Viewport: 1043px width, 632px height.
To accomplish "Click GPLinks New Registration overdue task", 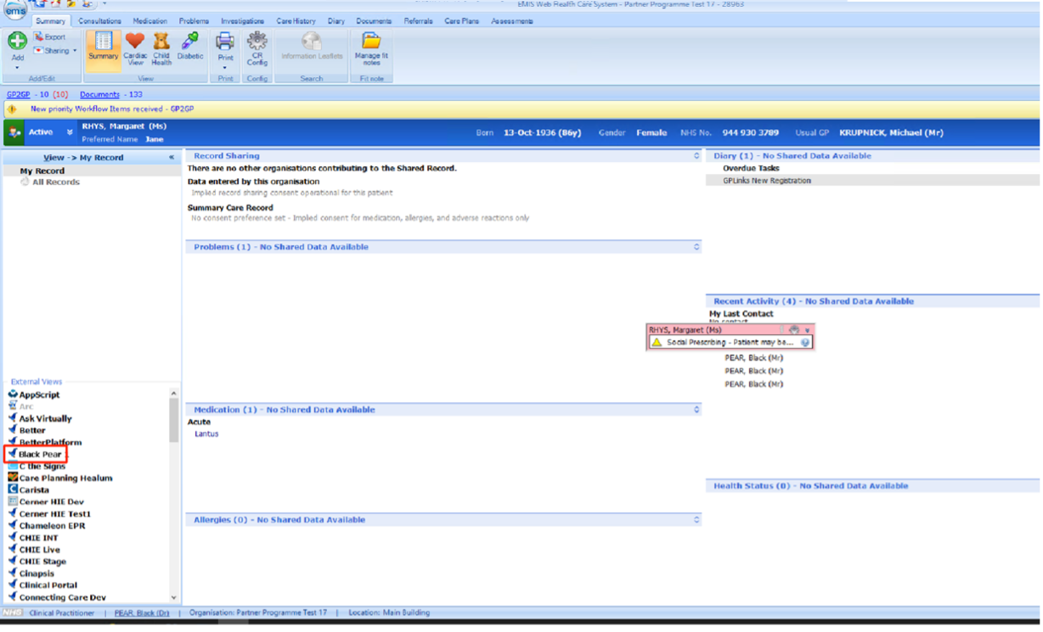I will coord(767,181).
